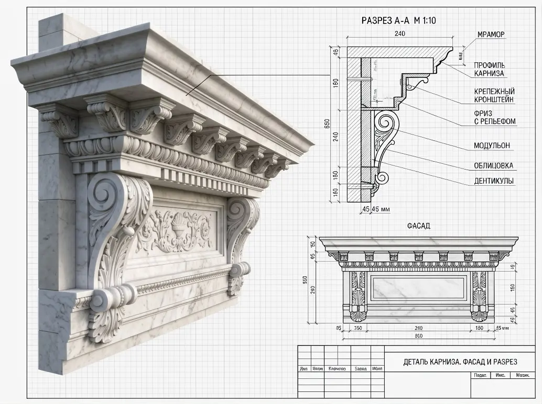Select the "МРАМОР" callout label
Image resolution: width=542 pixels, height=404 pixels.
point(491,35)
